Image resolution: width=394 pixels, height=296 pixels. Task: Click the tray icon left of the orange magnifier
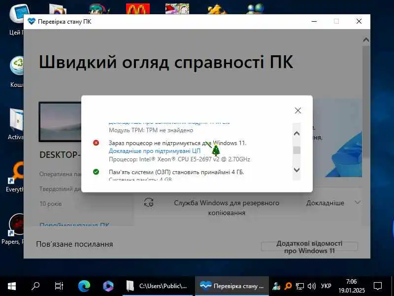coord(276,286)
